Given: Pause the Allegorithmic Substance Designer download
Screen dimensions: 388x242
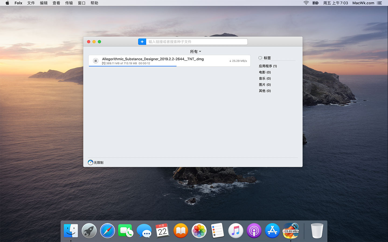Looking at the screenshot, I should click(95, 61).
